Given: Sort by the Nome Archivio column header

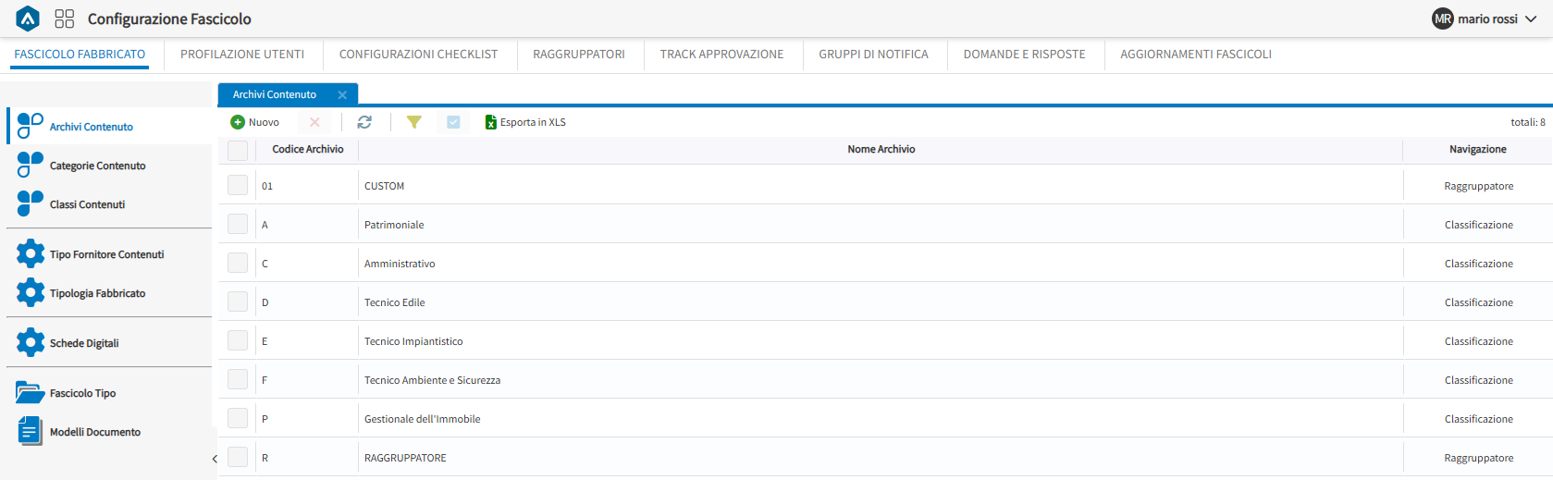Looking at the screenshot, I should (x=881, y=149).
